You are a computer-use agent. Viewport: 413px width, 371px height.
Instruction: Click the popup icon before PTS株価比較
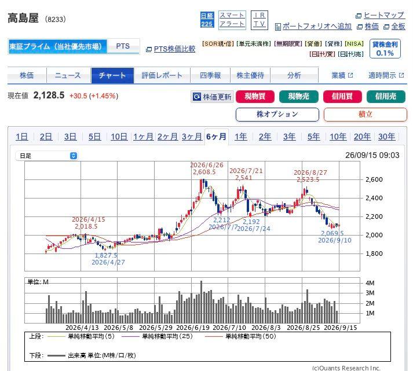[148, 49]
